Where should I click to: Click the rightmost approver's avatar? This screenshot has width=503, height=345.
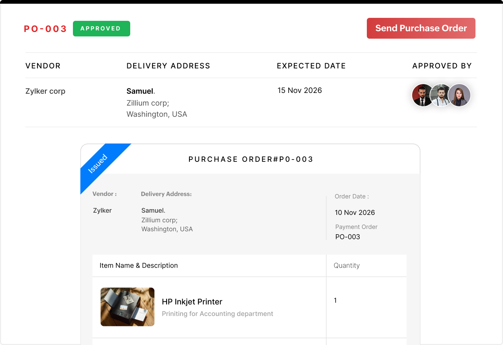tap(459, 95)
